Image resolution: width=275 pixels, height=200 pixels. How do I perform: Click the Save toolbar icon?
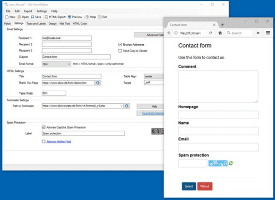tap(33, 17)
